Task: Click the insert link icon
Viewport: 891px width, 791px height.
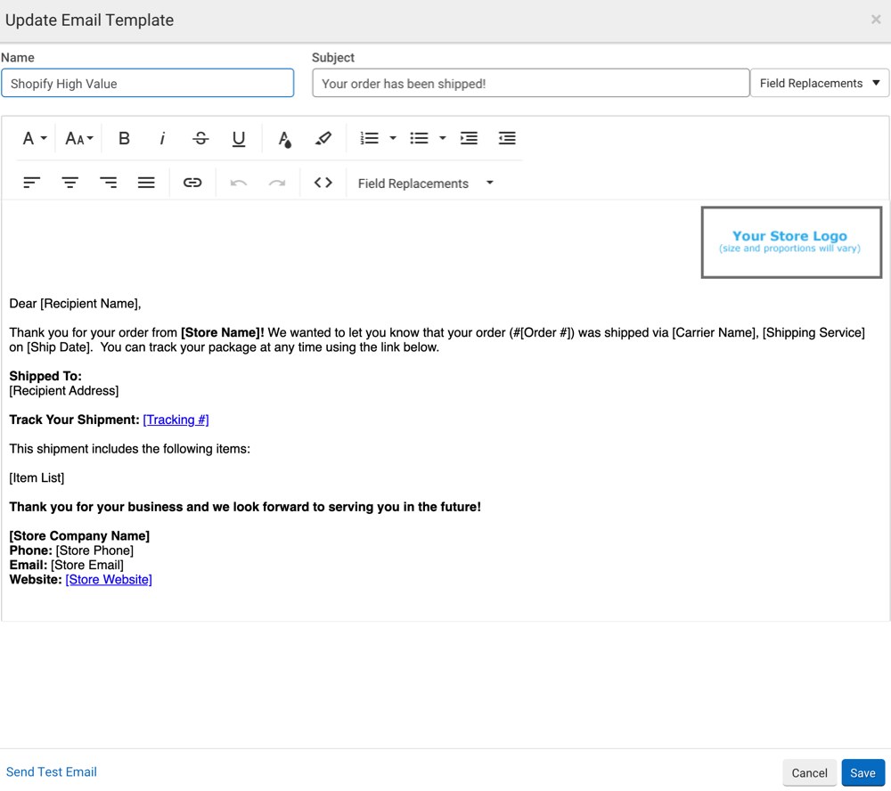Action: 192,183
